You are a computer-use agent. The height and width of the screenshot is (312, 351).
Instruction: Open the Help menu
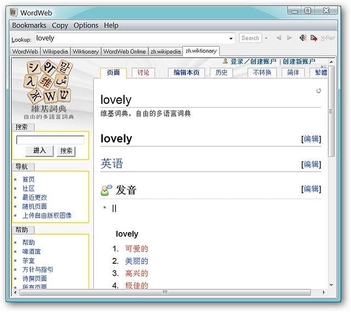(x=111, y=25)
